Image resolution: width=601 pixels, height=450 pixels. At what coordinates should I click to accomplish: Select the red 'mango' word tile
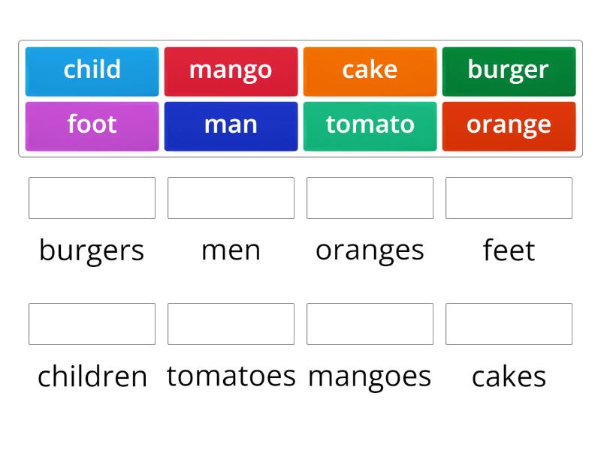coord(231,70)
